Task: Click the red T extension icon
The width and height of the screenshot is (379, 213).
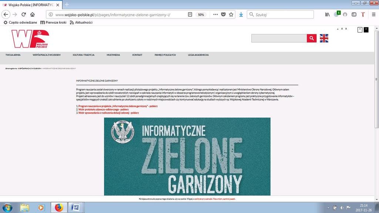Action: pos(363,14)
